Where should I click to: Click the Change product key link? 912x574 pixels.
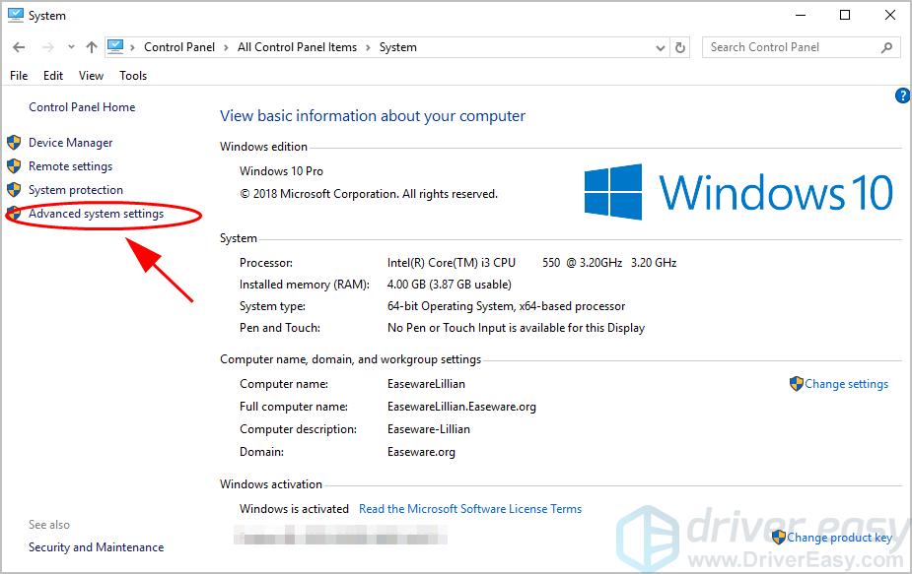(x=839, y=538)
